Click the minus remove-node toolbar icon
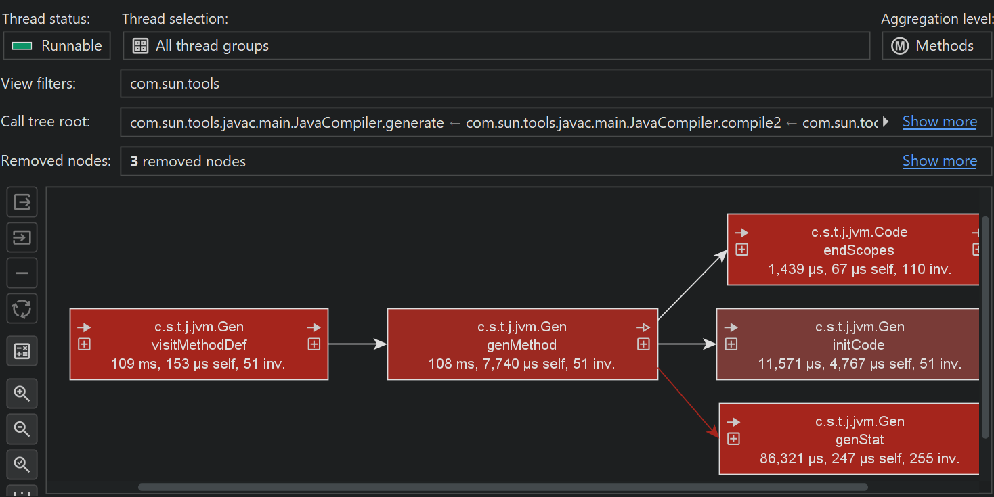This screenshot has width=994, height=497. pos(22,273)
